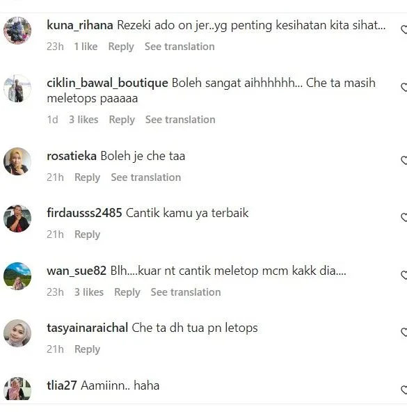View rosatieka's profile photo
Image resolution: width=407 pixels, height=414 pixels.
pyautogui.click(x=17, y=161)
